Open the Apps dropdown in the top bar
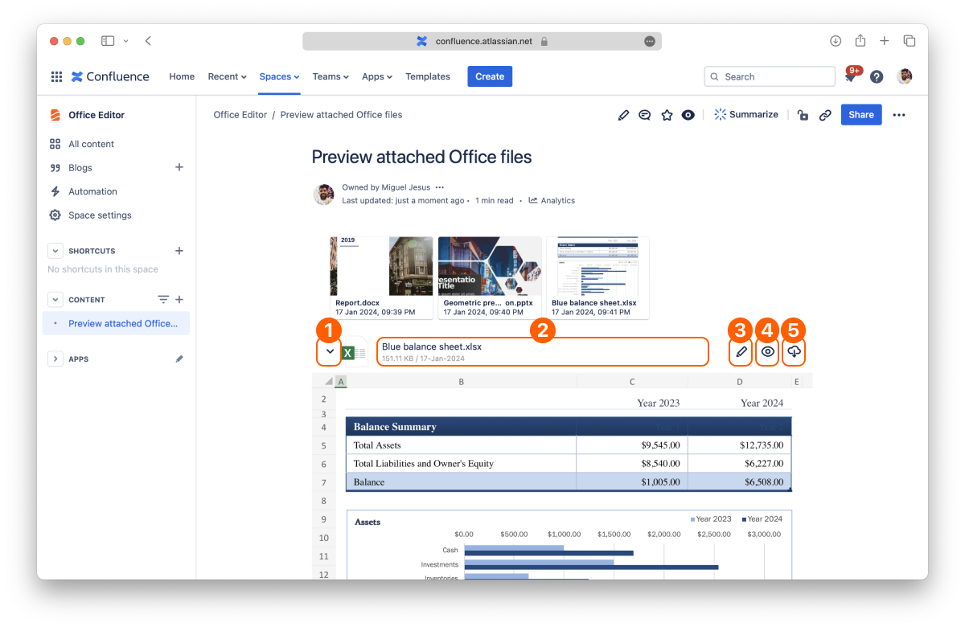Viewport: 965px width, 627px height. pyautogui.click(x=377, y=76)
